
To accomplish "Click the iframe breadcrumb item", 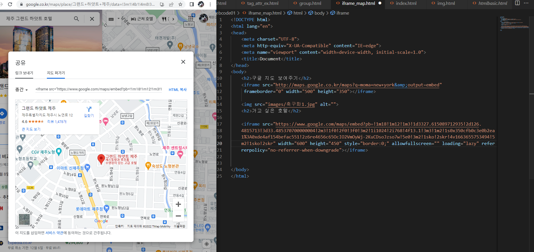I will tap(340, 13).
